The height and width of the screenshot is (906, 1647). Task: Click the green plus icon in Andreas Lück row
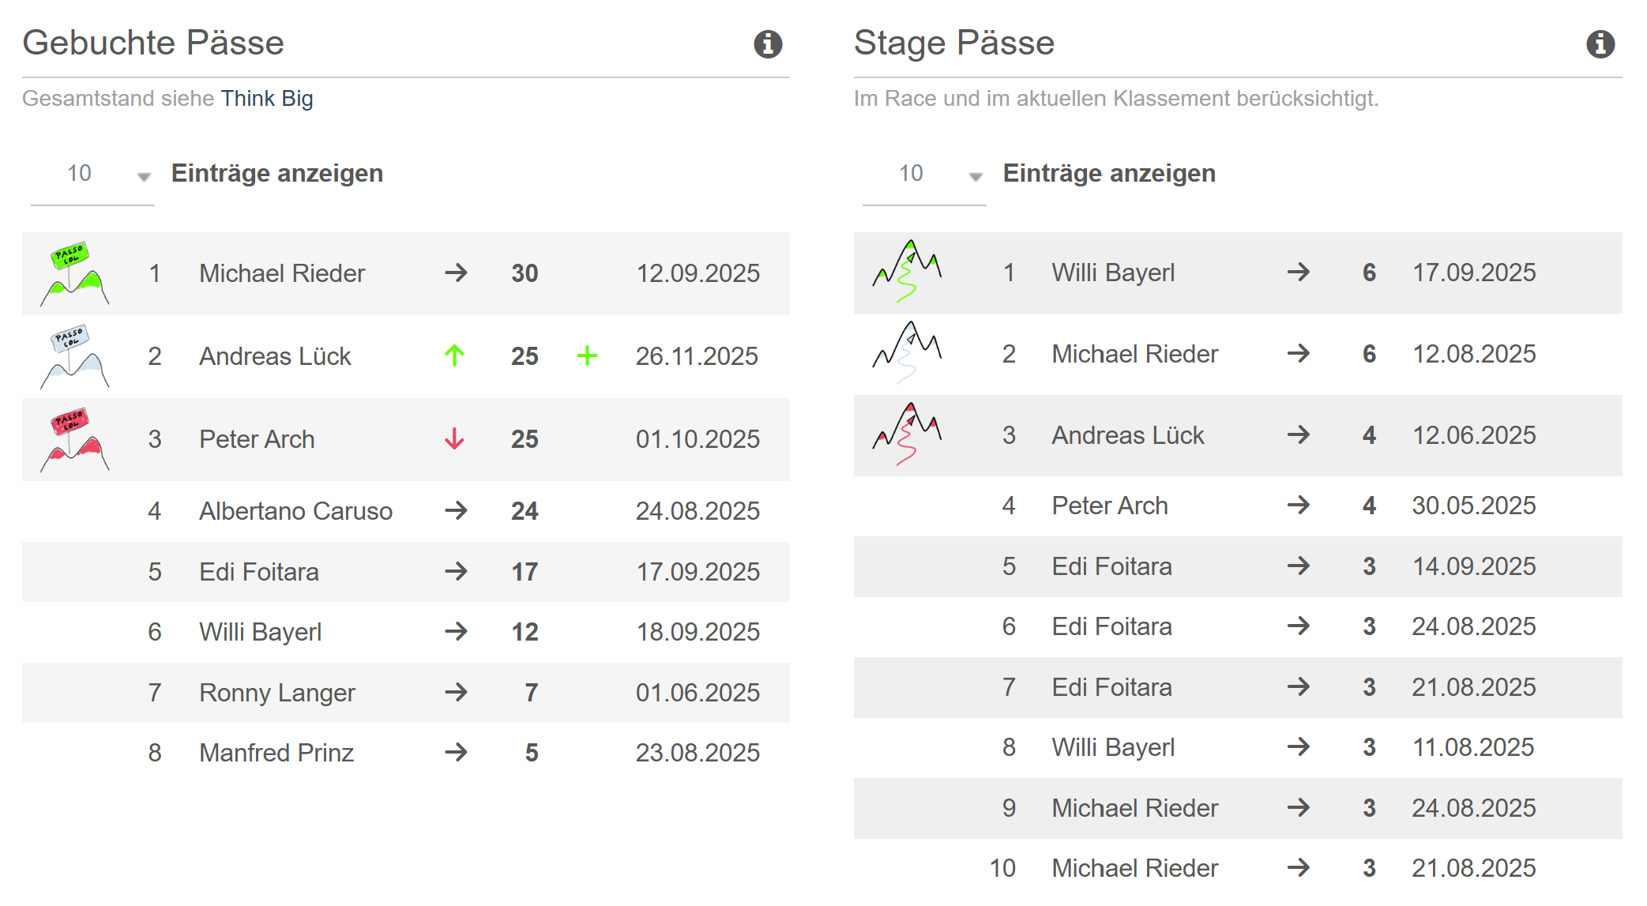click(587, 356)
